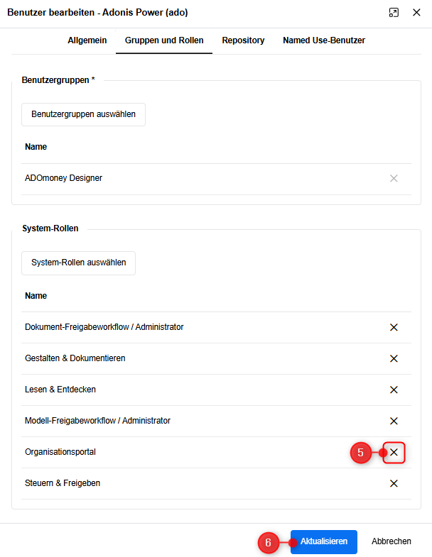
Task: Open the Repository tab
Action: click(243, 40)
